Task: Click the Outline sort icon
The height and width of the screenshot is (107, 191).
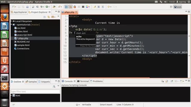Action: [54, 86]
